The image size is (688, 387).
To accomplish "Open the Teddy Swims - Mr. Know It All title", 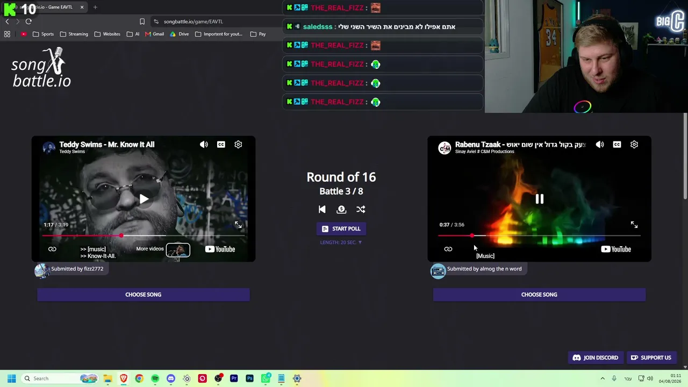I will 106,145.
